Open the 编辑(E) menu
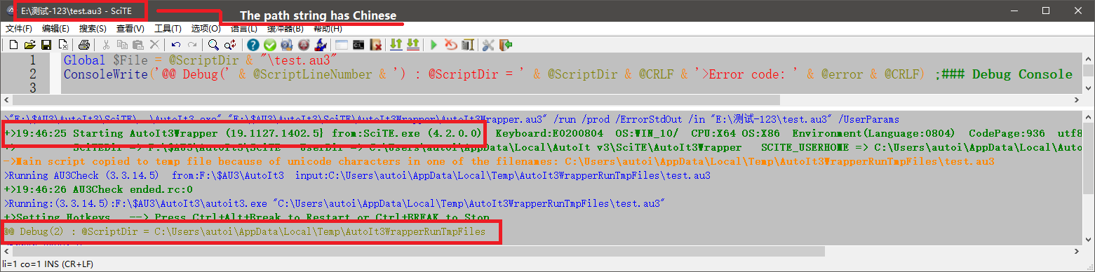1095x272 pixels. (x=55, y=29)
